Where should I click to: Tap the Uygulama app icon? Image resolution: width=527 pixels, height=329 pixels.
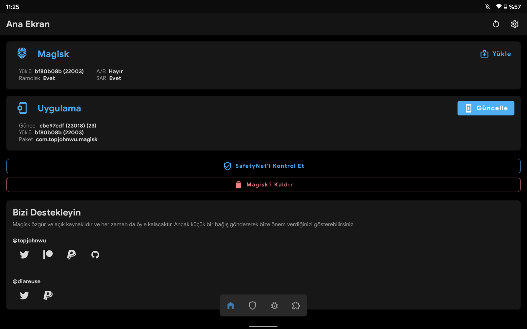click(x=22, y=108)
